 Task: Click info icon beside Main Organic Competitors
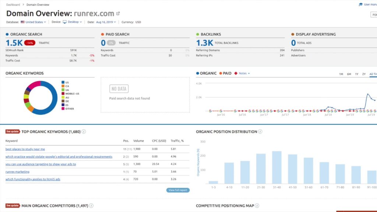click(91, 205)
